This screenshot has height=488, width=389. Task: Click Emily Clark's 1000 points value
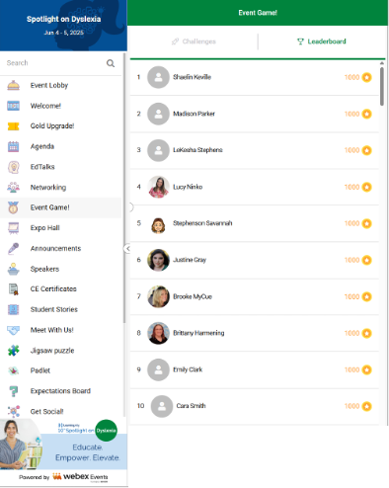tap(351, 369)
